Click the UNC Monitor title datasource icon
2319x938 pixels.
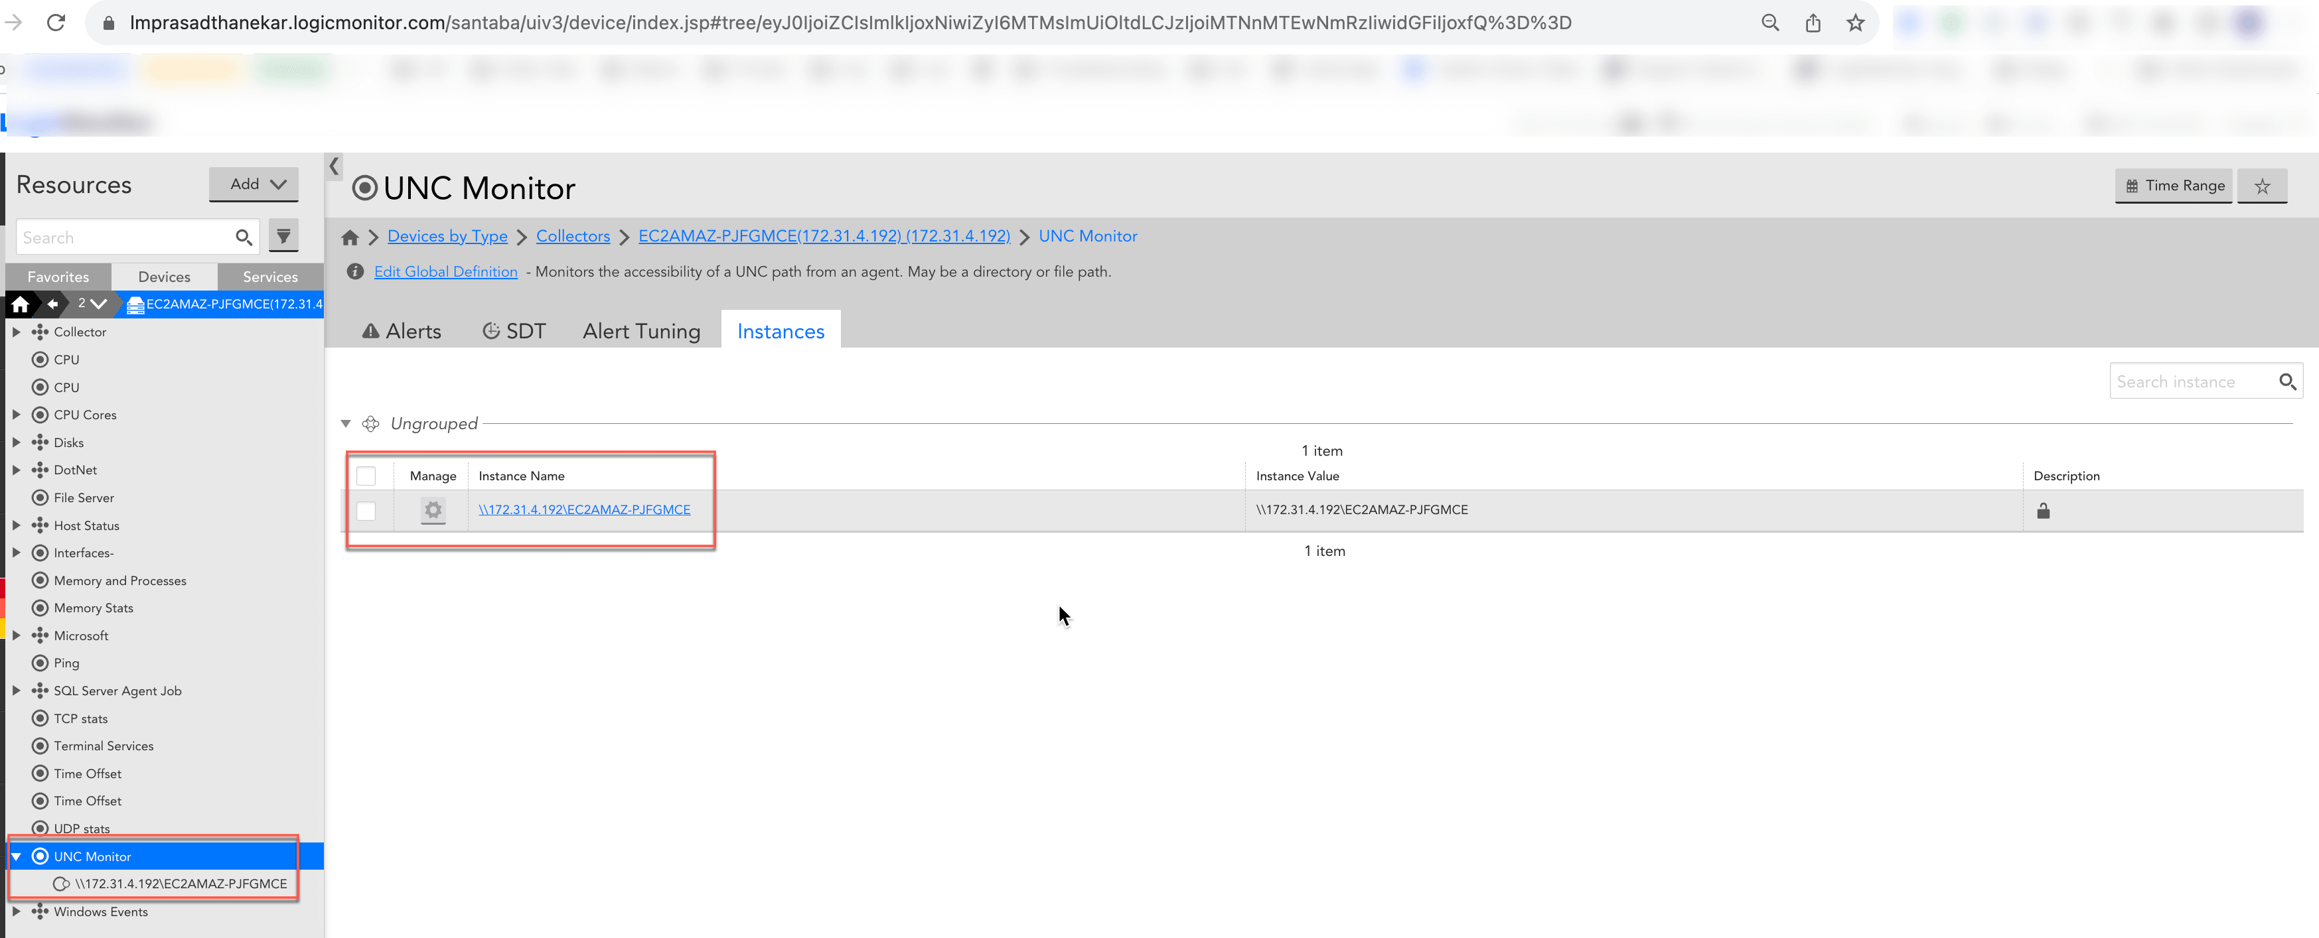click(364, 188)
